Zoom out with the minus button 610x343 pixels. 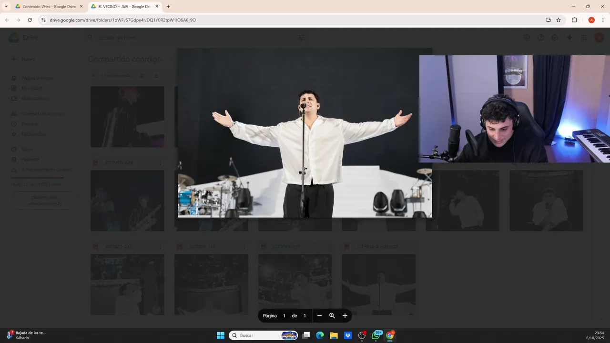pos(319,316)
